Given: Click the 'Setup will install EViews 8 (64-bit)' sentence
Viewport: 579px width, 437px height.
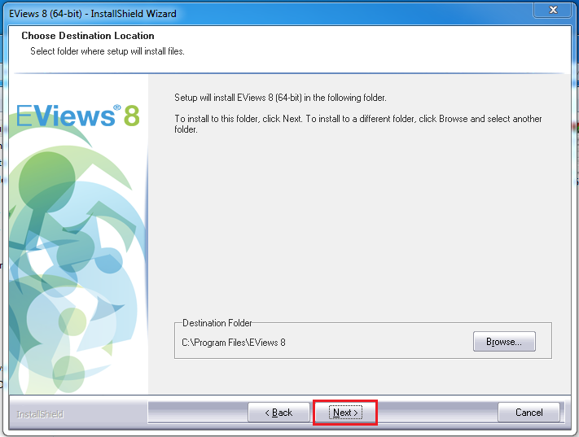Looking at the screenshot, I should tap(280, 98).
